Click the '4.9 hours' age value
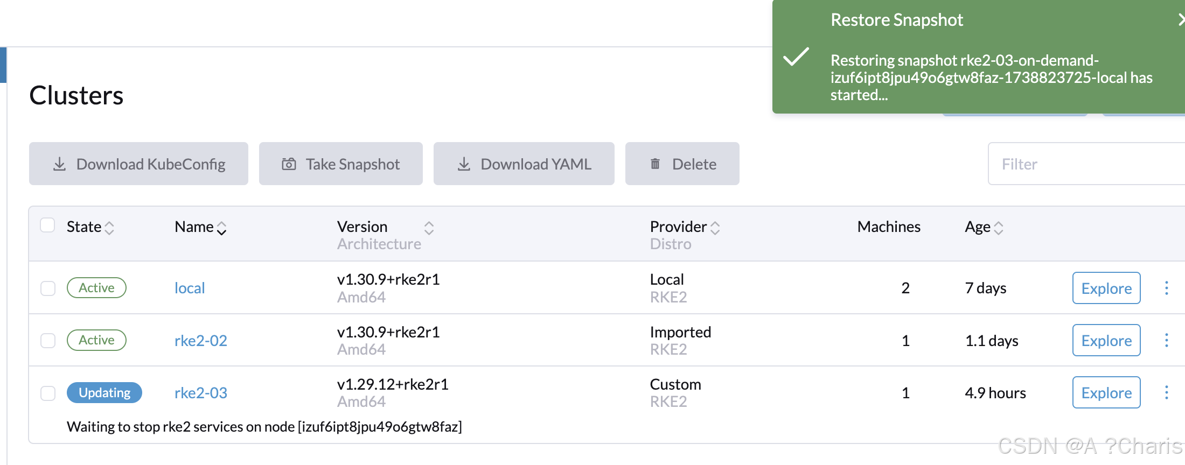Viewport: 1185px width, 465px height. [995, 393]
